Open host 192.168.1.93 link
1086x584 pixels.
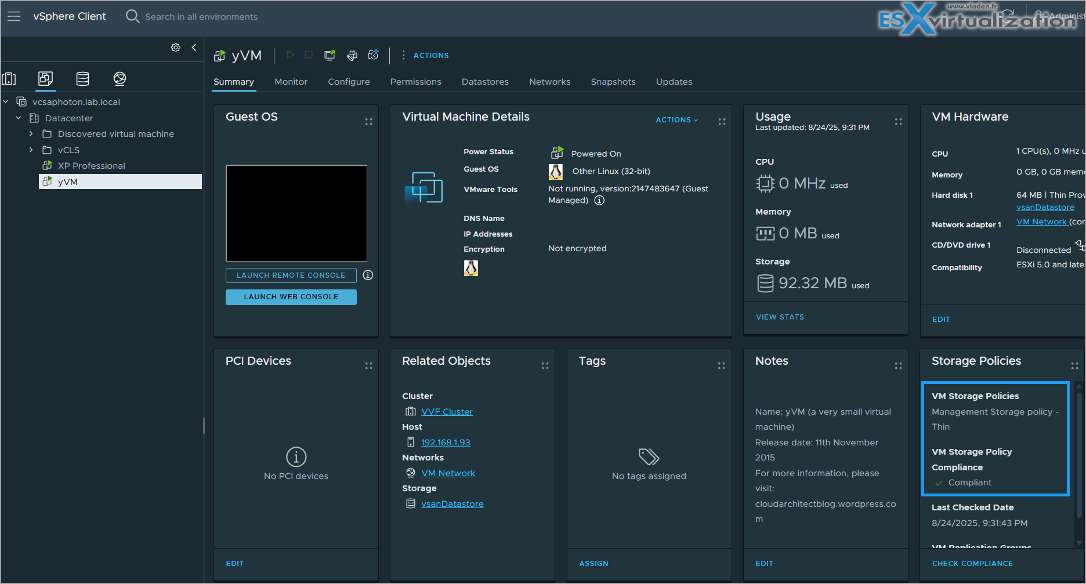[x=446, y=442]
